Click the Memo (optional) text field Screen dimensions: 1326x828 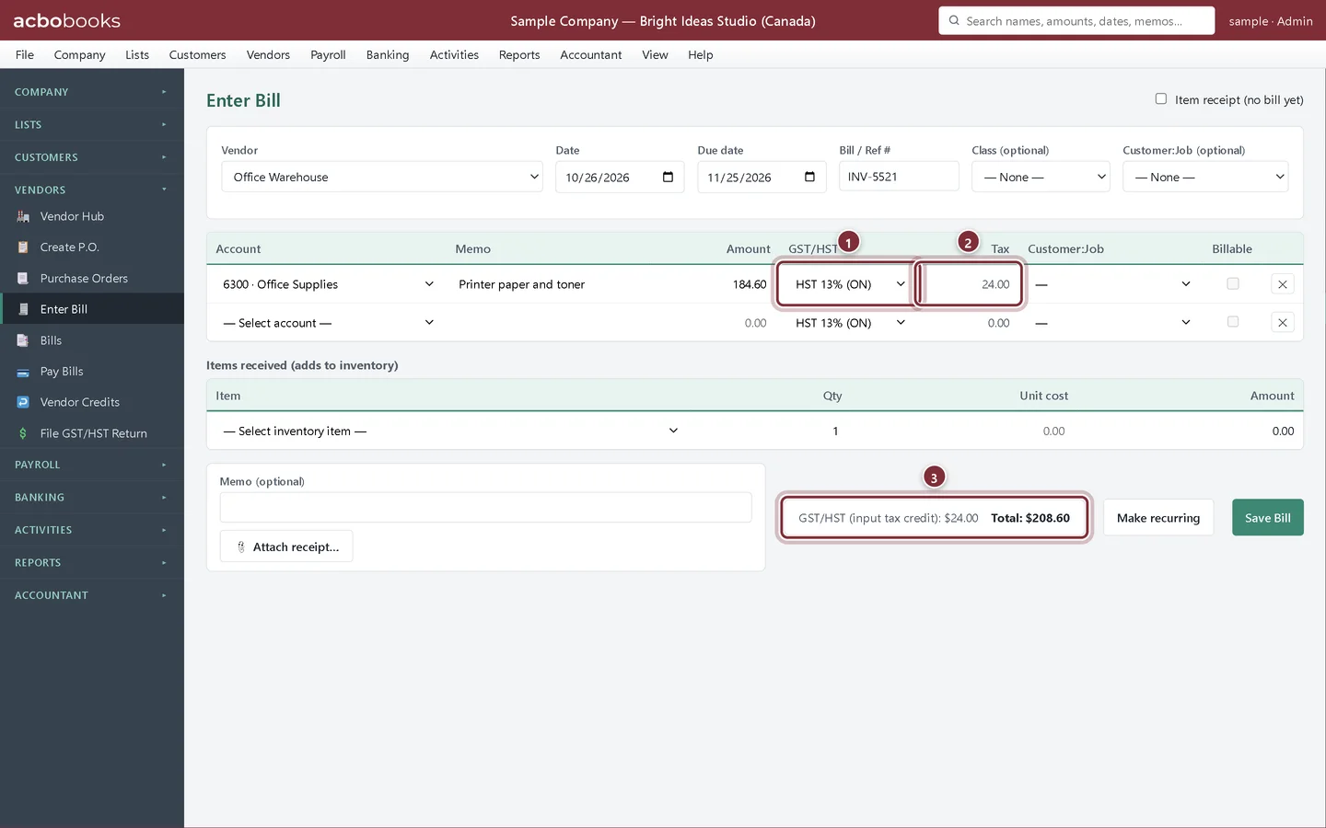coord(486,507)
